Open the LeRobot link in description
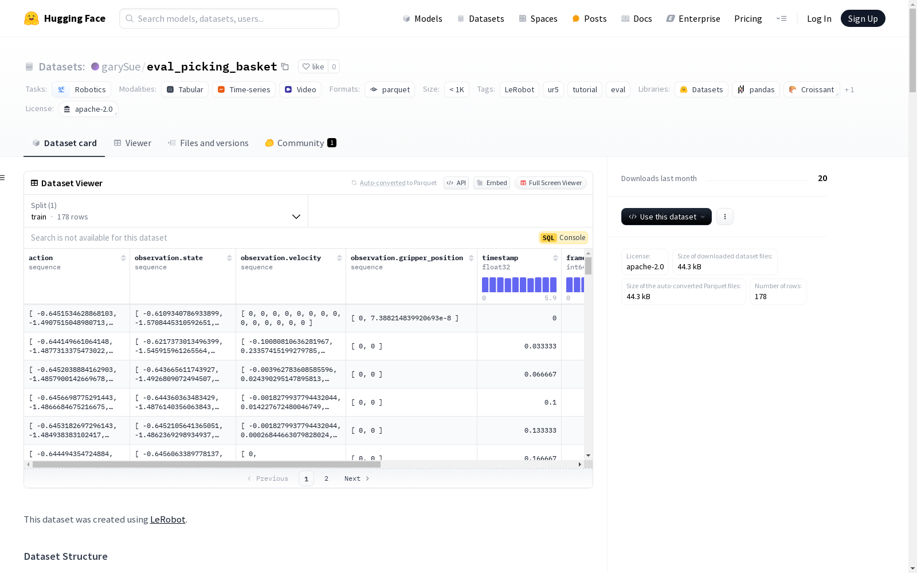 (x=167, y=519)
